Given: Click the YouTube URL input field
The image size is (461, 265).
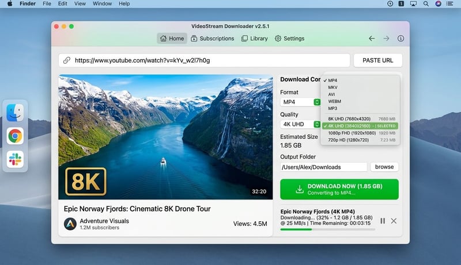Looking at the screenshot, I should (x=204, y=60).
